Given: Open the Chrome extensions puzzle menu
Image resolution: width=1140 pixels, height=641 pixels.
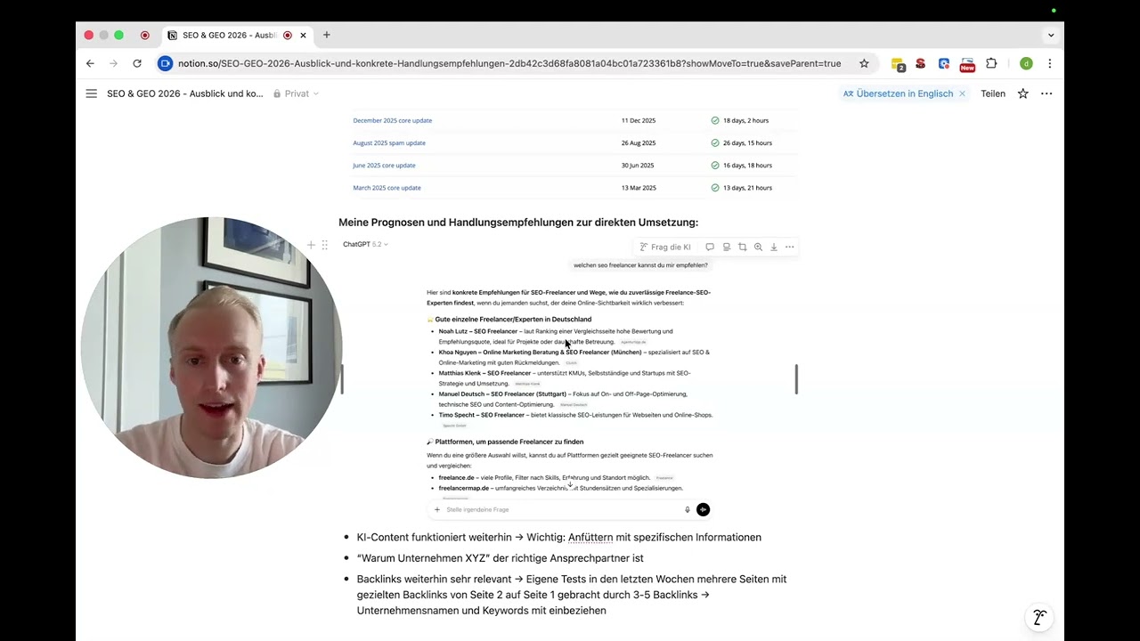Looking at the screenshot, I should pos(991,63).
